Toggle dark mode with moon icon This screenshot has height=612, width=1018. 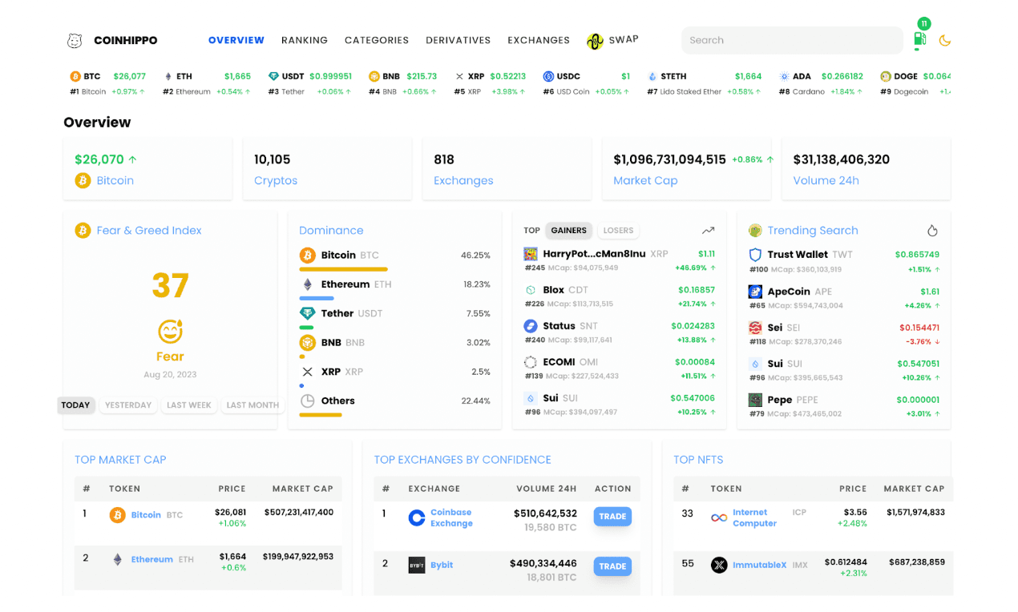945,40
